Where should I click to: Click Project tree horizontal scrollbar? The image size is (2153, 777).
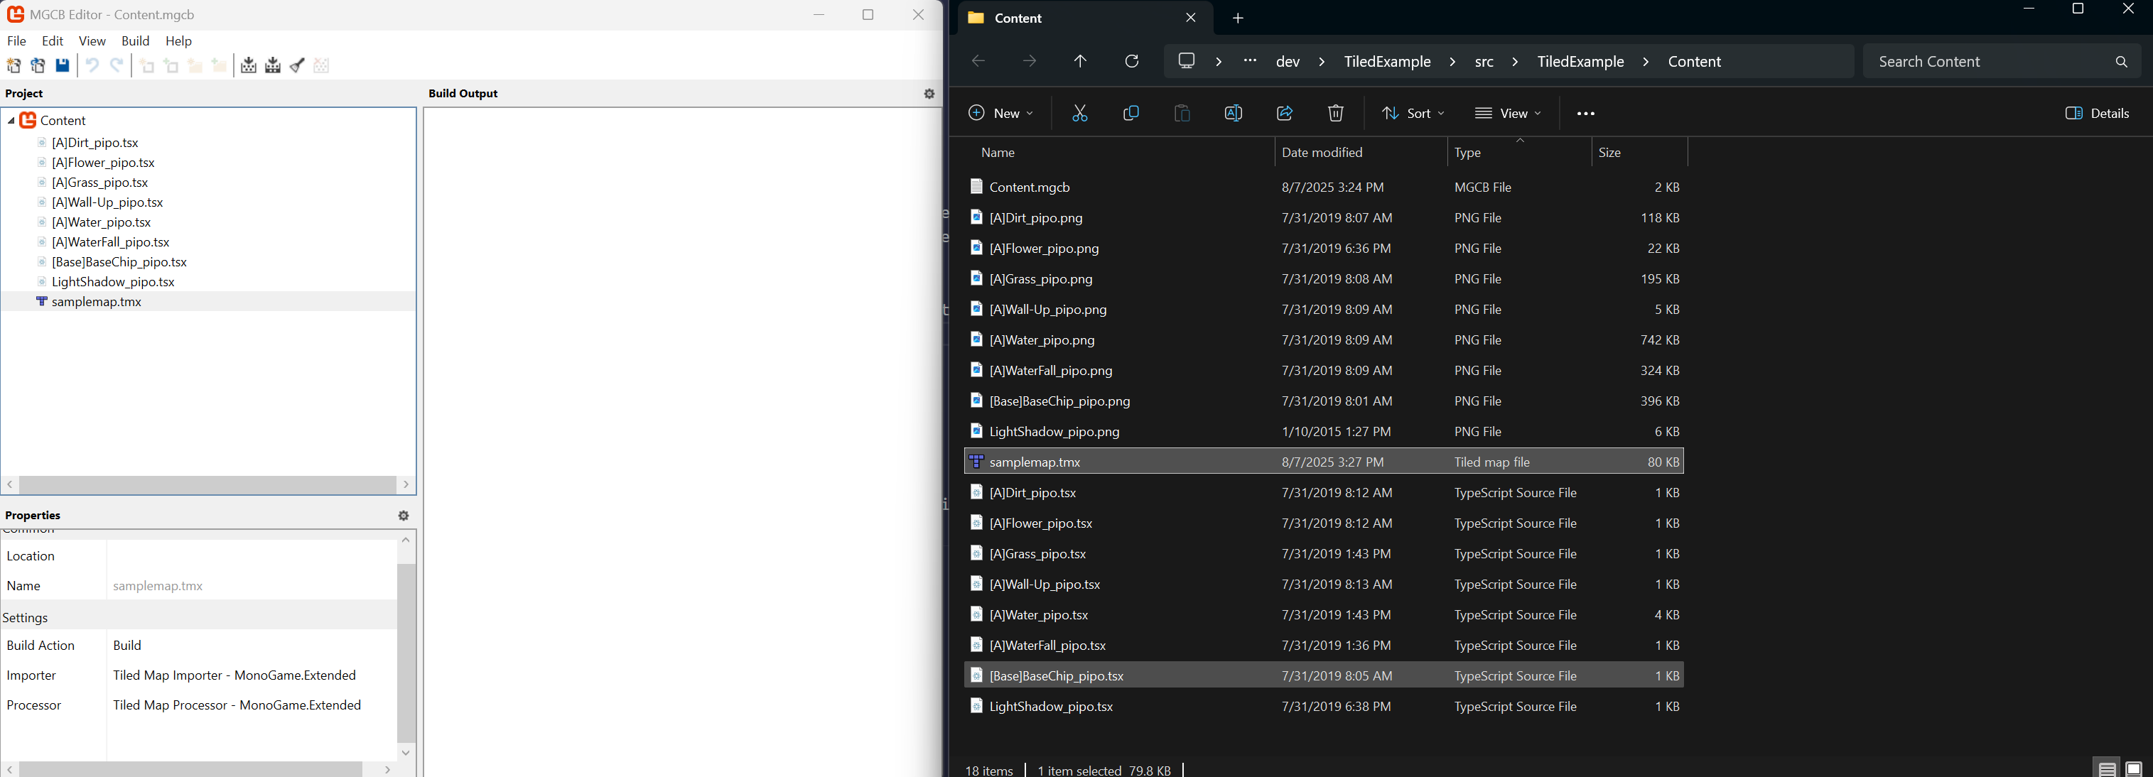coord(207,484)
